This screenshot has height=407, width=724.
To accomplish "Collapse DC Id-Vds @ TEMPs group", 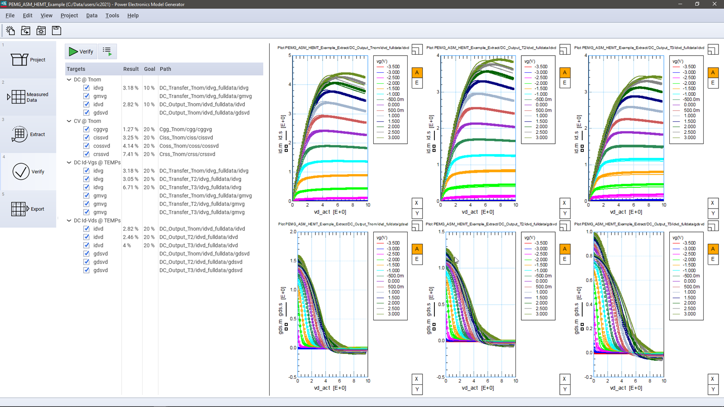I will [x=69, y=221].
